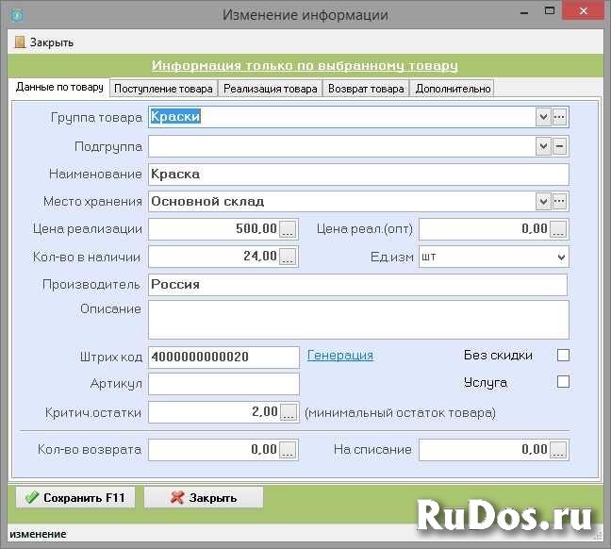The height and width of the screenshot is (549, 611).
Task: Switch to Поступление товара tab
Action: pos(163,89)
